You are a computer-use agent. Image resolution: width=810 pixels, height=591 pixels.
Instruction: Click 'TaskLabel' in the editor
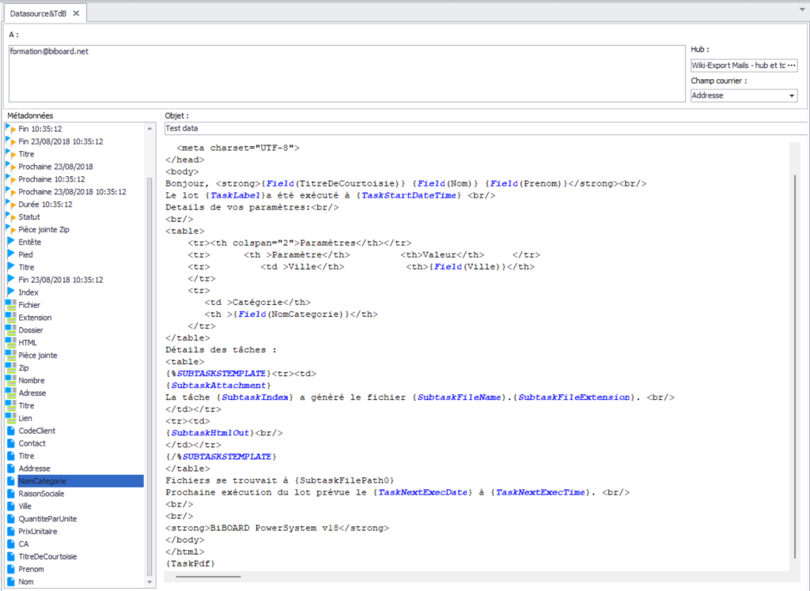click(x=235, y=195)
